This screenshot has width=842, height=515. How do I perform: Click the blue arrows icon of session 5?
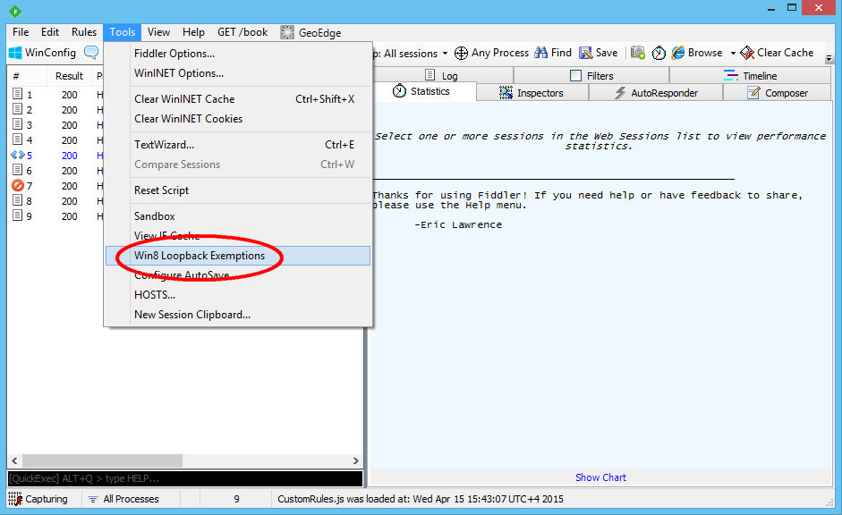click(18, 155)
